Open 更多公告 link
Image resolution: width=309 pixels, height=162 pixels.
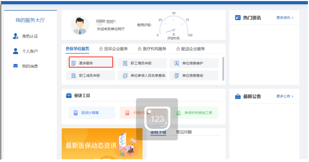285,96
